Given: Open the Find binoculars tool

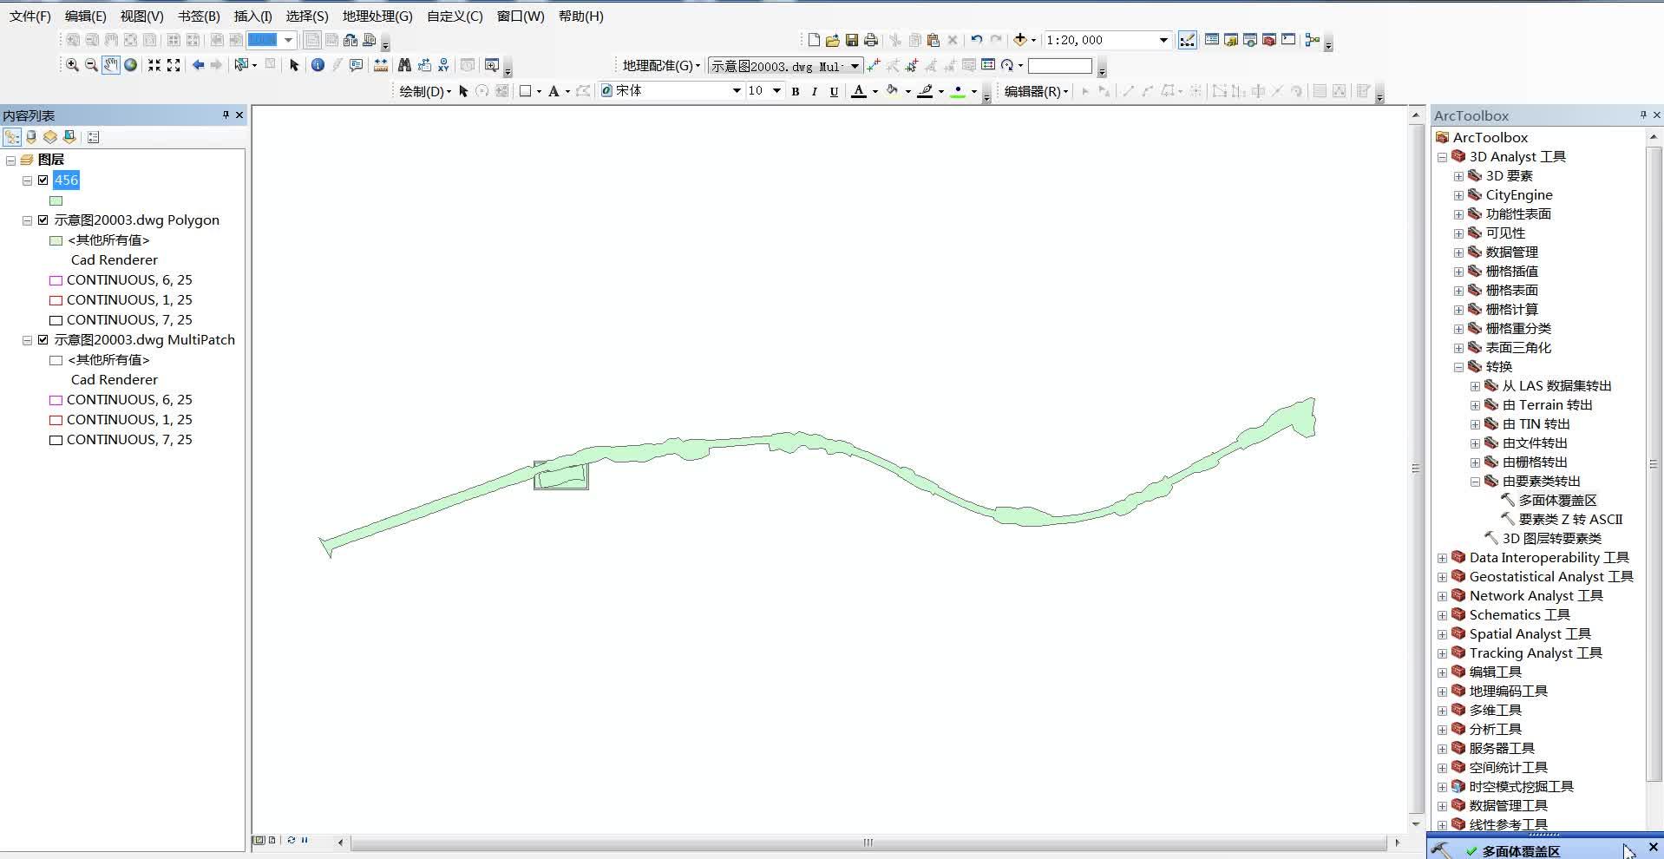Looking at the screenshot, I should pyautogui.click(x=404, y=65).
